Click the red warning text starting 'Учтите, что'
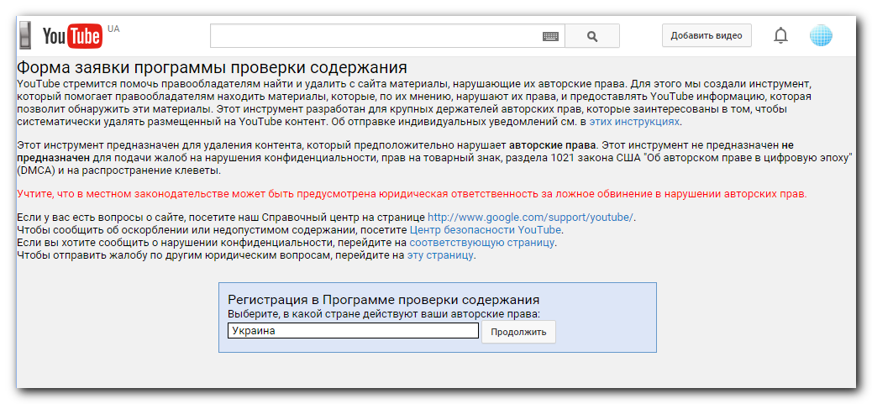This screenshot has width=872, height=404. click(412, 195)
